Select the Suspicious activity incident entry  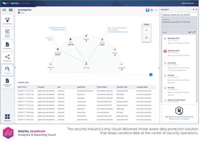pos(179,15)
